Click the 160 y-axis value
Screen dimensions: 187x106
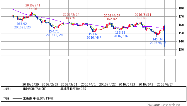[181, 25]
